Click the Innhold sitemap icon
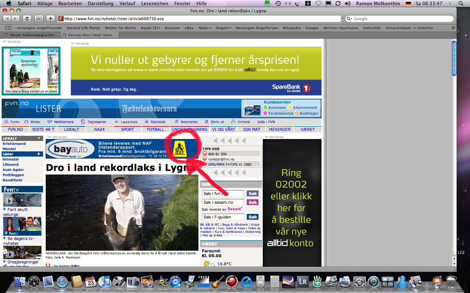 233,122
